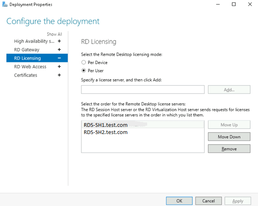Expand the Certificates section plus icon
The image size is (258, 206).
coord(59,75)
